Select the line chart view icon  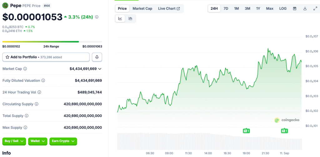120,18
